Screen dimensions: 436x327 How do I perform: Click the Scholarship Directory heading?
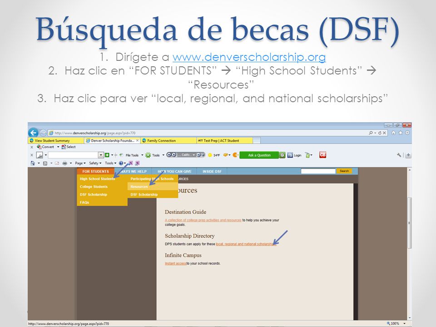point(190,236)
